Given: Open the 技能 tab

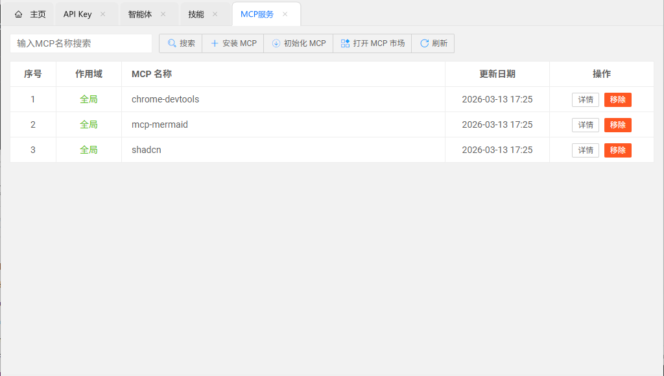Looking at the screenshot, I should (x=196, y=14).
